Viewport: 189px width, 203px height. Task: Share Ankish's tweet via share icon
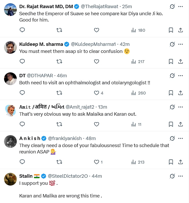(181, 162)
